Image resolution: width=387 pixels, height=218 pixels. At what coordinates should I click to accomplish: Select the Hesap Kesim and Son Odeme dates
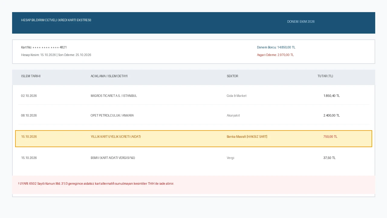click(x=56, y=55)
